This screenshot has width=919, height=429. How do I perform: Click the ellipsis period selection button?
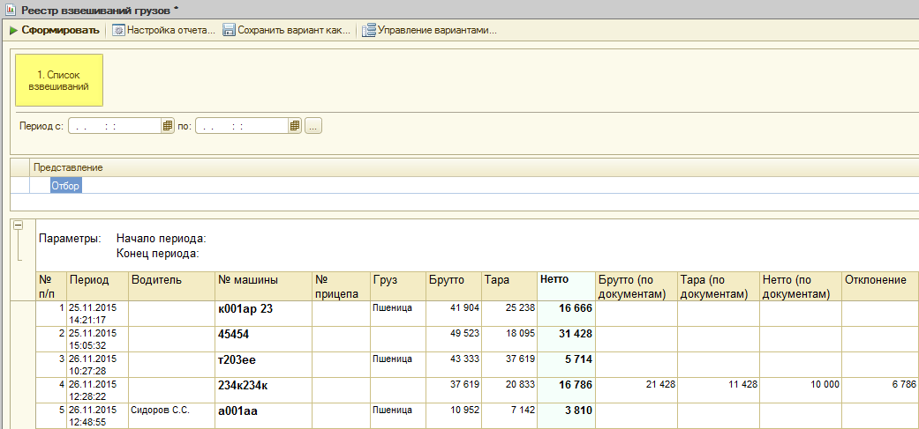click(x=313, y=126)
